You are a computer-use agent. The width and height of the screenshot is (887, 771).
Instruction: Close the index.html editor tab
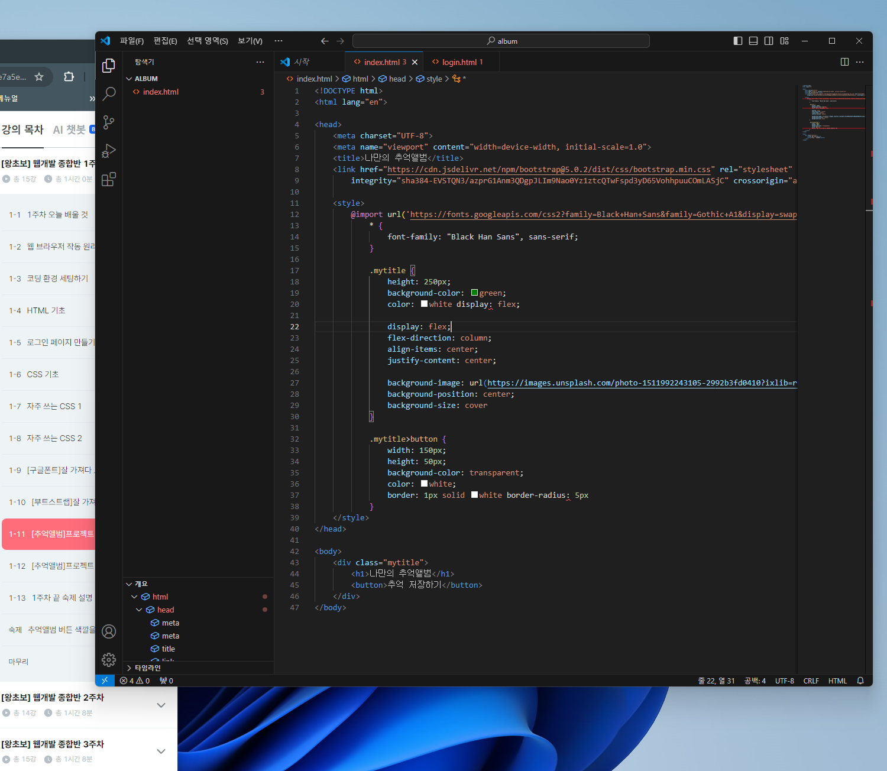pos(415,62)
